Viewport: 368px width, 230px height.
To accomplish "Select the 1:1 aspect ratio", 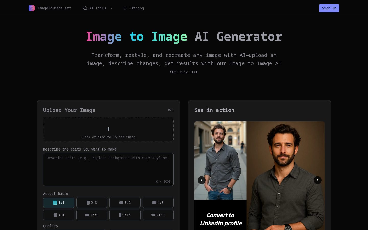I will [x=59, y=203].
